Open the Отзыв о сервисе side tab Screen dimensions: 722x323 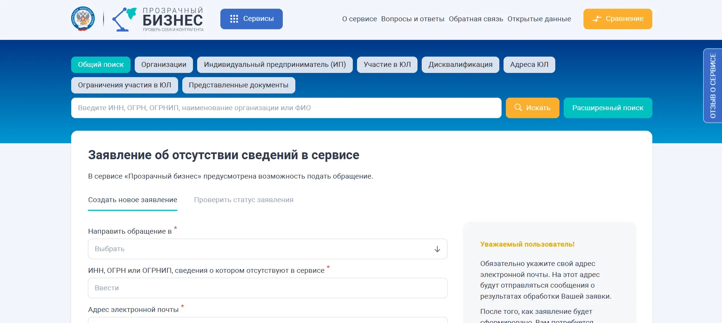point(712,85)
